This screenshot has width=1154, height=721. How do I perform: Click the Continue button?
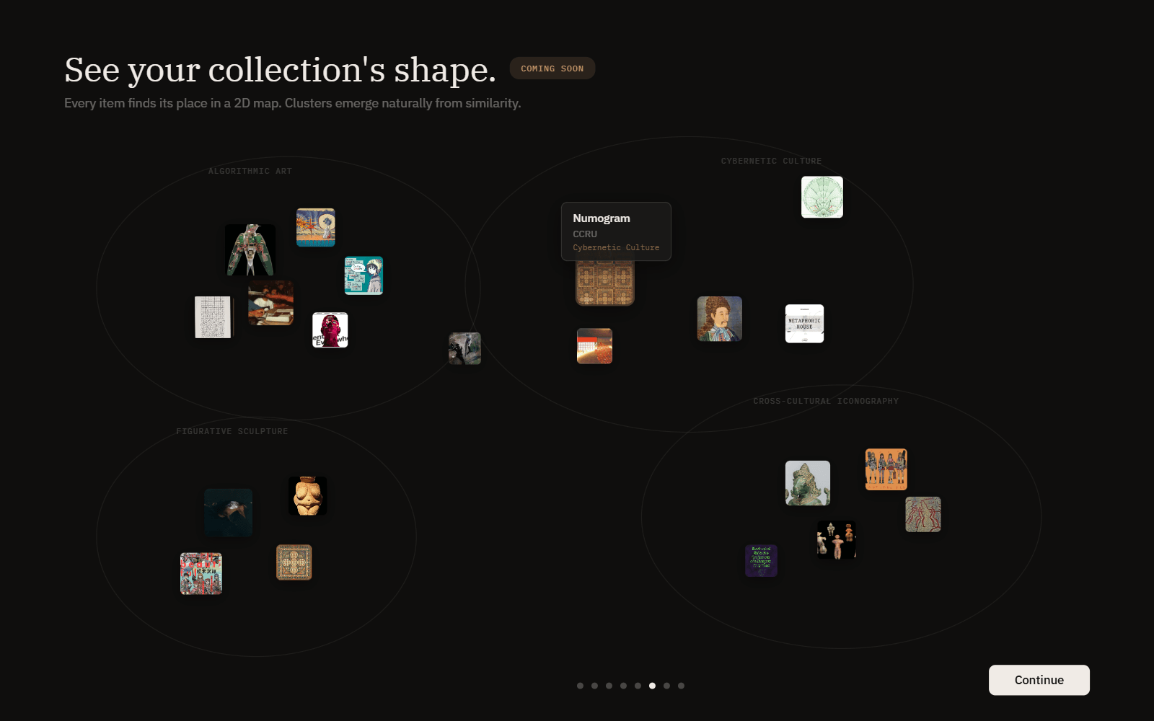point(1039,680)
